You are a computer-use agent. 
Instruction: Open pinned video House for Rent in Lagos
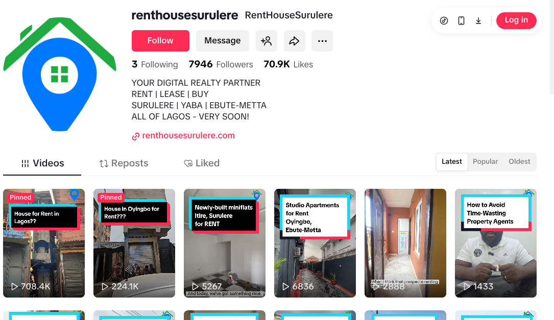point(44,243)
